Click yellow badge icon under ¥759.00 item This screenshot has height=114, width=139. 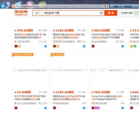[19, 46]
